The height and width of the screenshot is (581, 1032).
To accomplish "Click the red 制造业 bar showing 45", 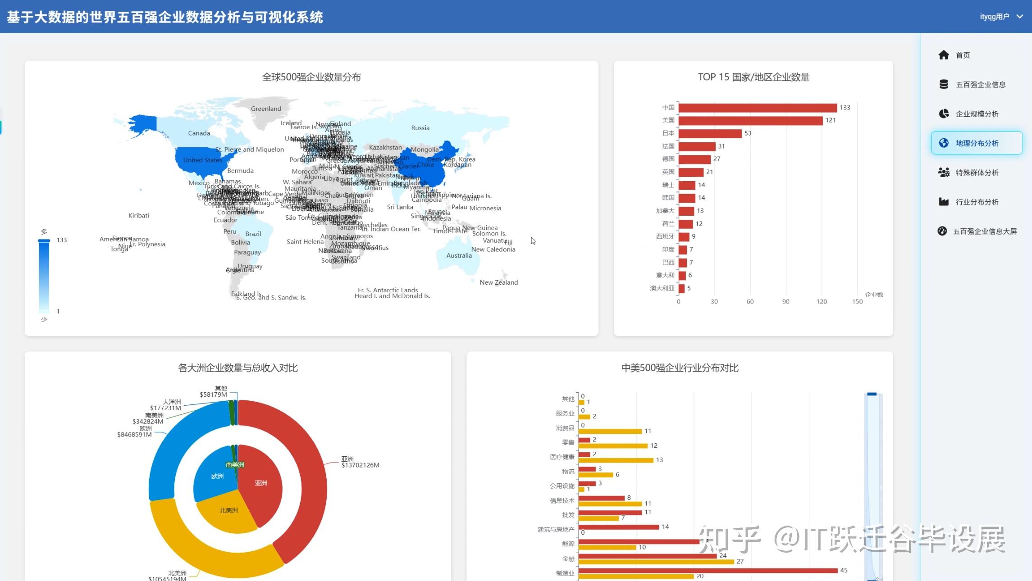I will (x=708, y=571).
